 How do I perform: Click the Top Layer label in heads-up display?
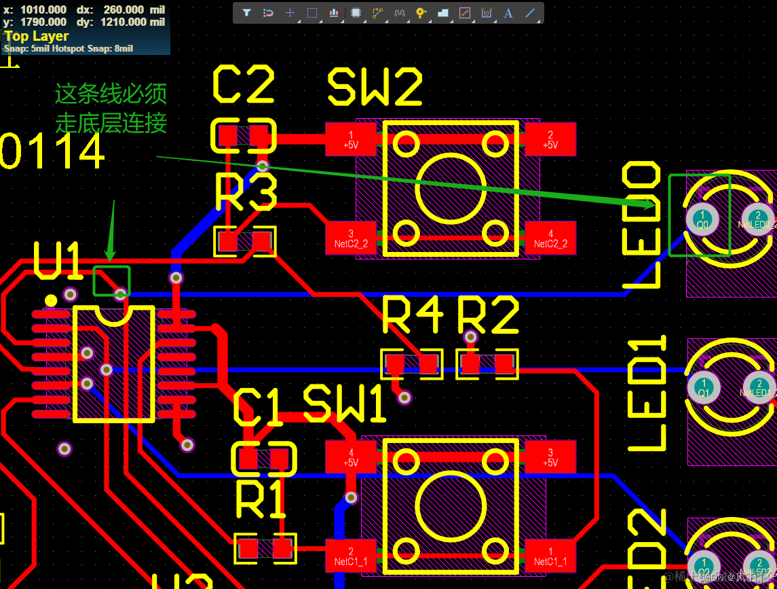click(x=37, y=36)
